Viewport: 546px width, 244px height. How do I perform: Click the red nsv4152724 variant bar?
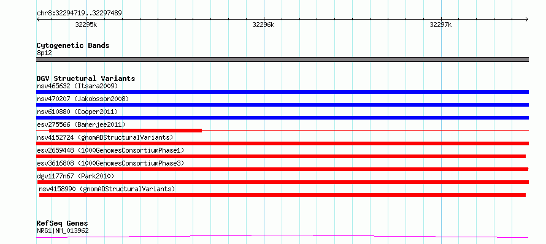click(282, 143)
